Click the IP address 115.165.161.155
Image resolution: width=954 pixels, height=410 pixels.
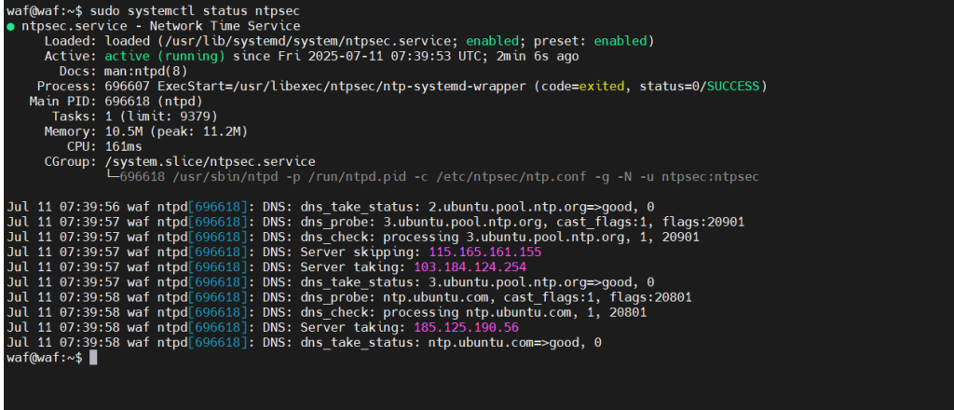click(484, 253)
